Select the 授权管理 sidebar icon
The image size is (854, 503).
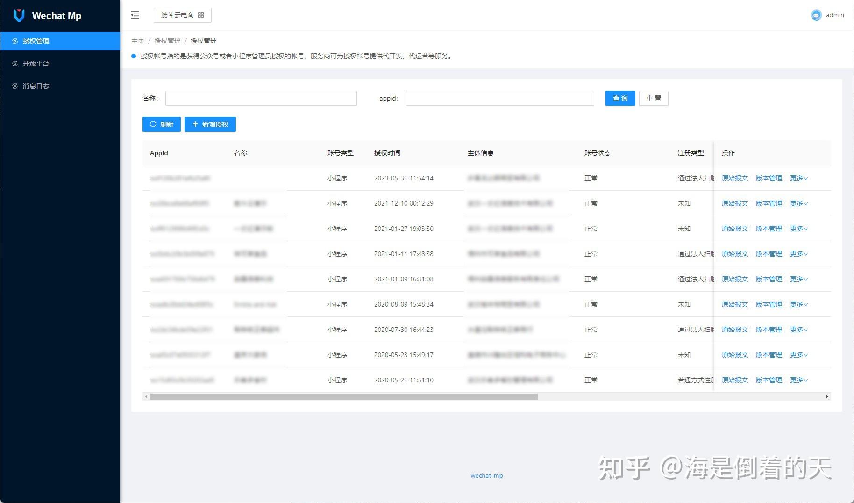[x=14, y=41]
